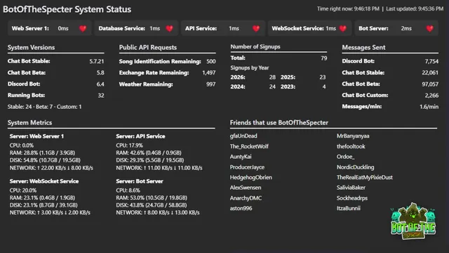Open friend aston996

(241, 208)
